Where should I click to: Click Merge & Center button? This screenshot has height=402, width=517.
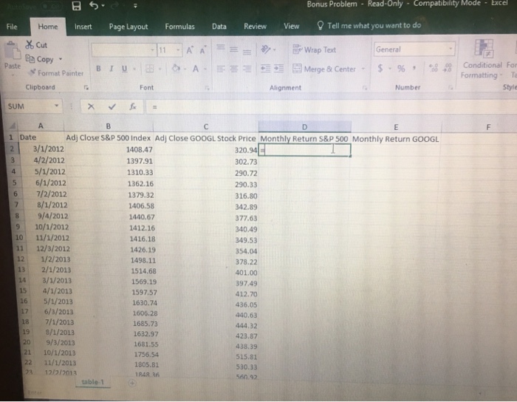(324, 69)
